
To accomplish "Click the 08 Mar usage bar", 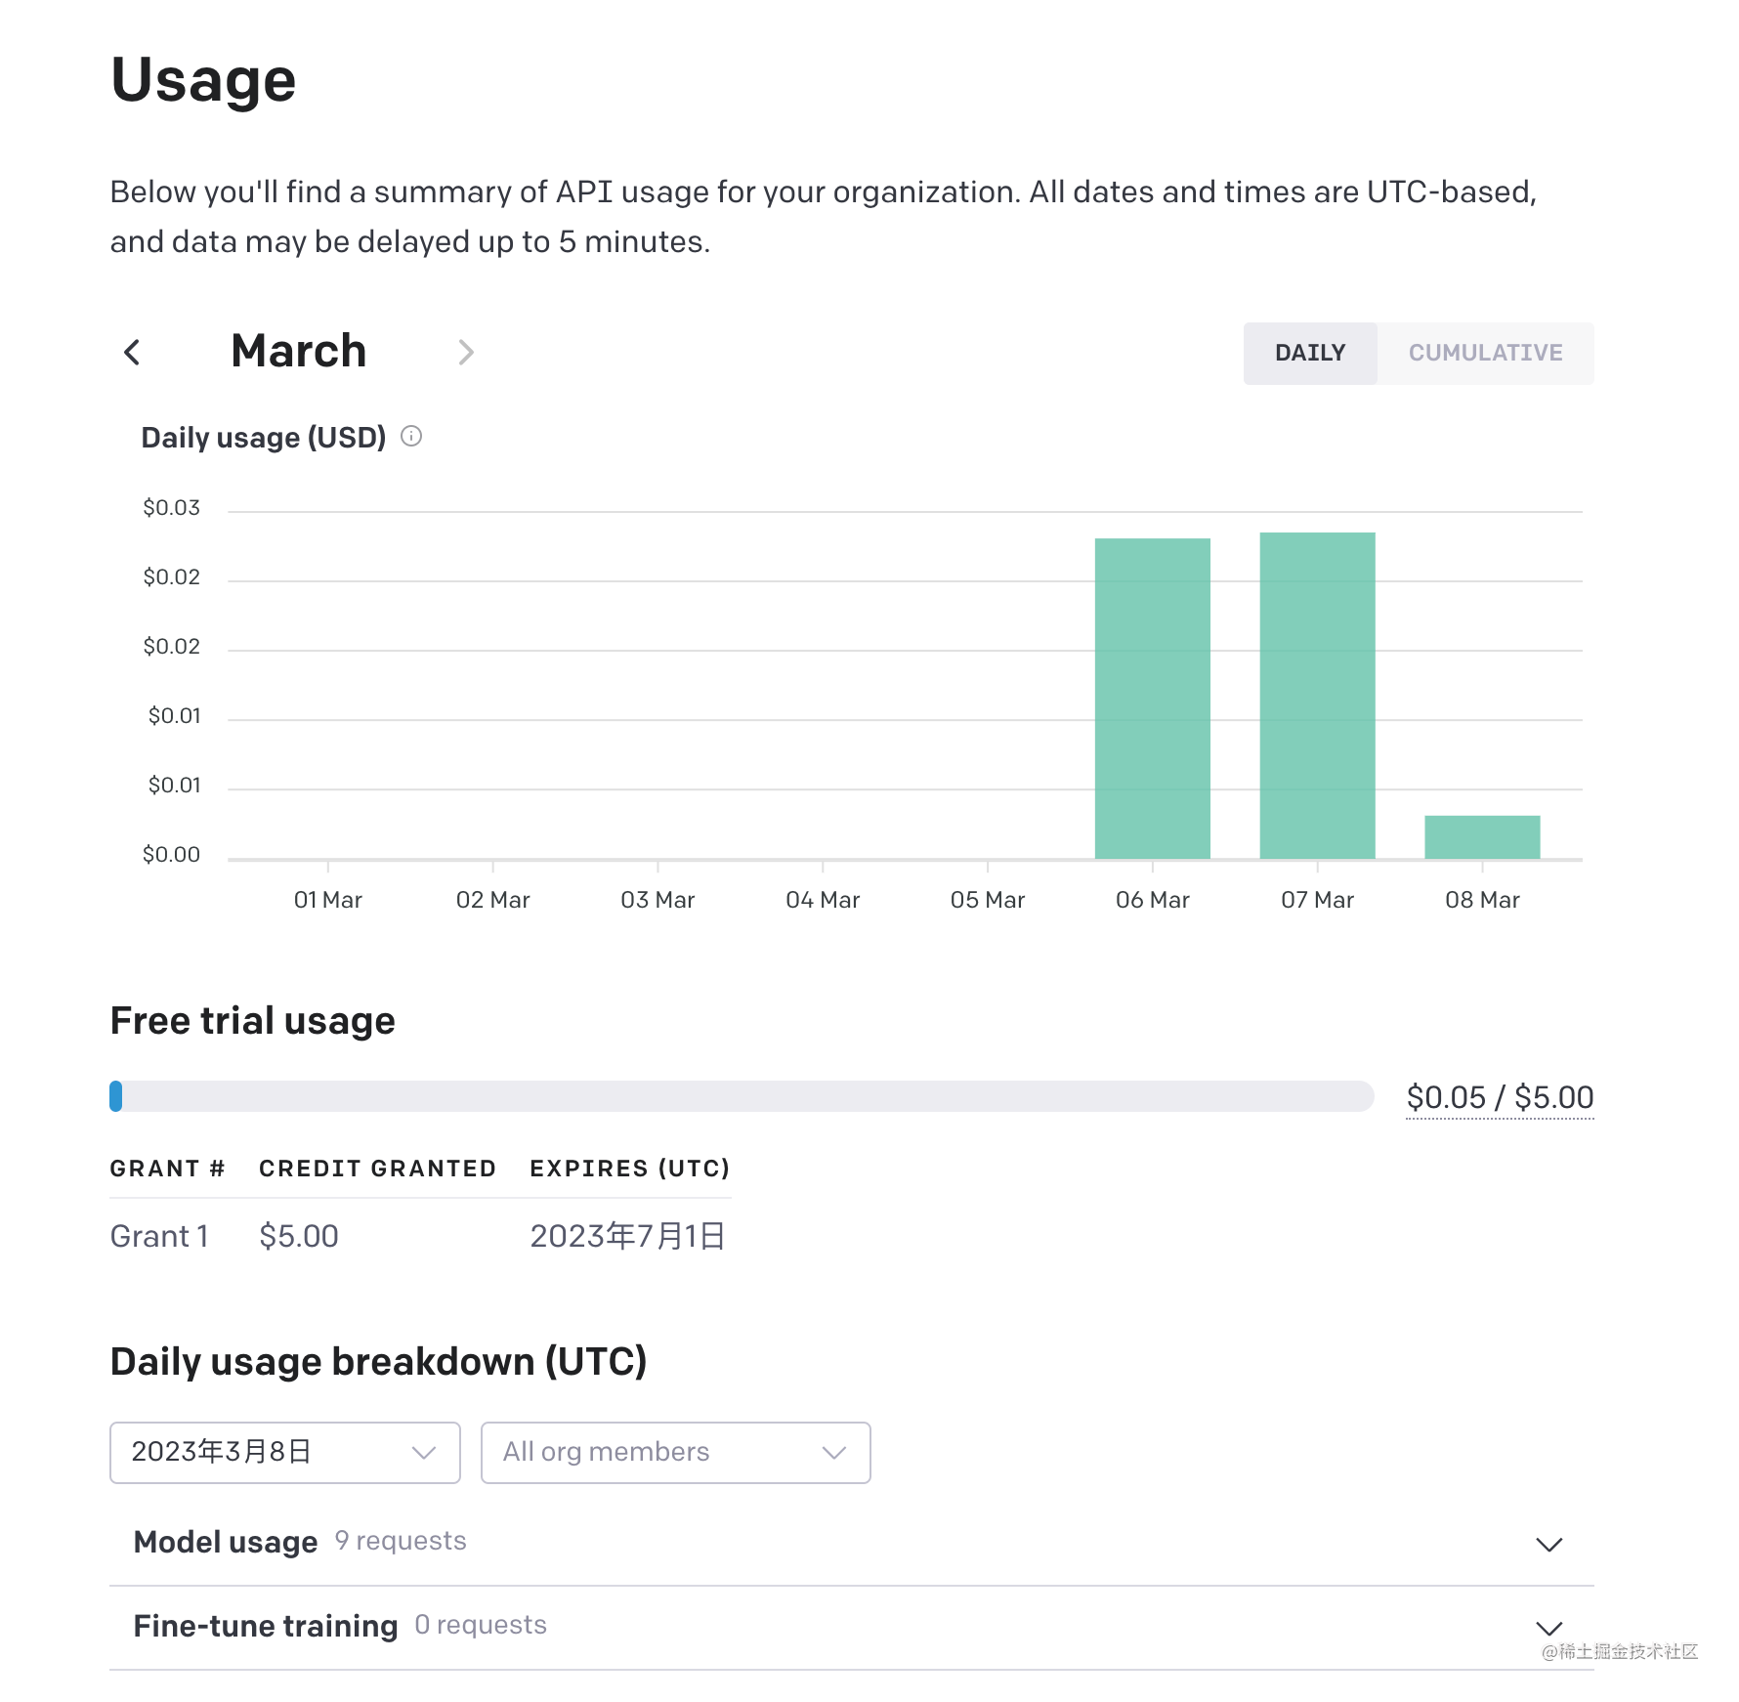I will click(1482, 837).
